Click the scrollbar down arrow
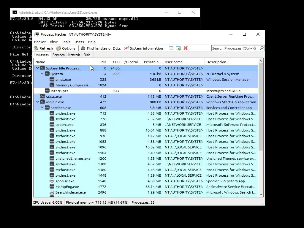Viewport: 304px width, 228px height. pyautogui.click(x=261, y=195)
